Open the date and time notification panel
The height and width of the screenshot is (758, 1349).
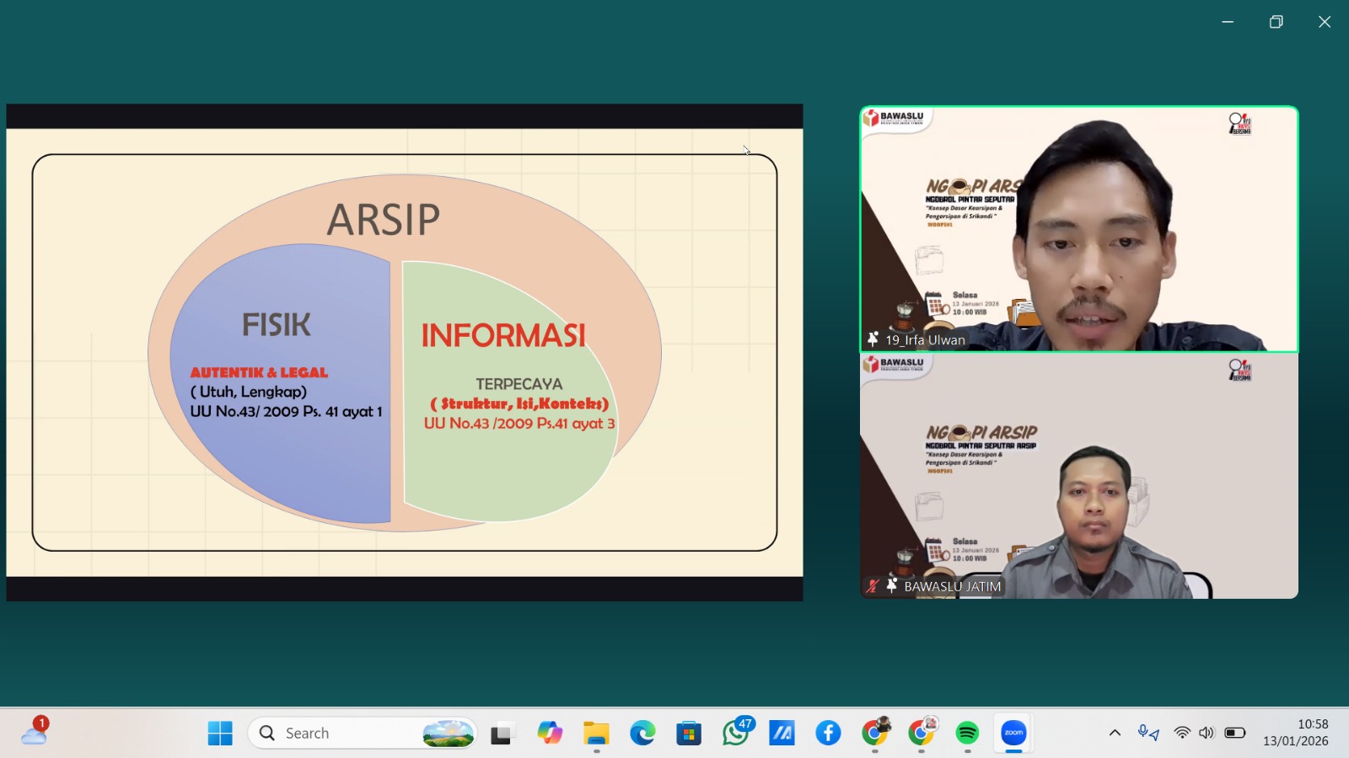coord(1295,733)
